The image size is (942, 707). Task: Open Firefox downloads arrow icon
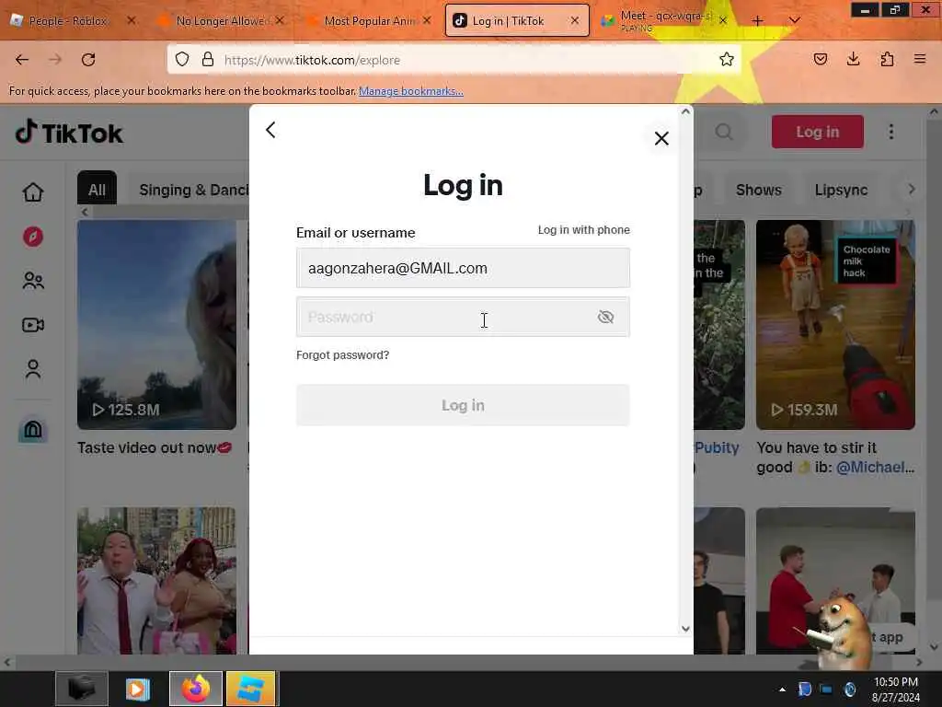pos(853,60)
